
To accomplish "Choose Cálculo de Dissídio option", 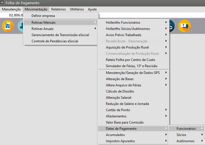I will click(120, 91).
